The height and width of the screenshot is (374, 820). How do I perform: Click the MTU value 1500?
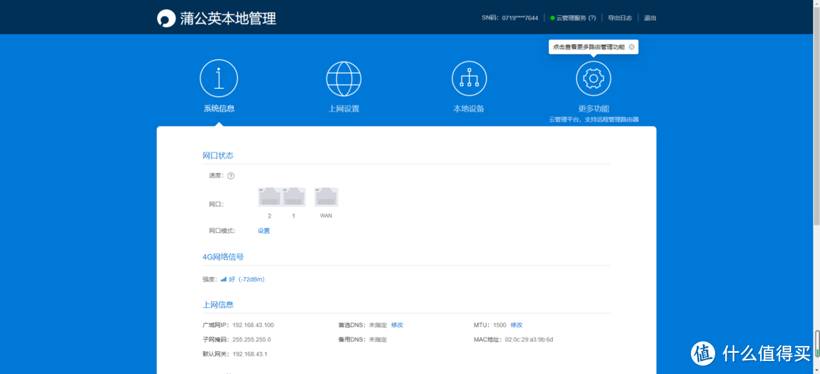pos(500,325)
